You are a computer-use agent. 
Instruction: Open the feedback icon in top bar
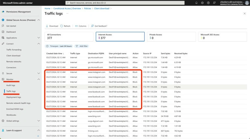(x=214, y=3)
